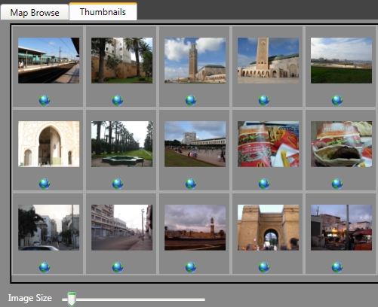378x307 pixels.
Task: Click globe icon under dusk tower skyline photo
Action: click(x=191, y=267)
